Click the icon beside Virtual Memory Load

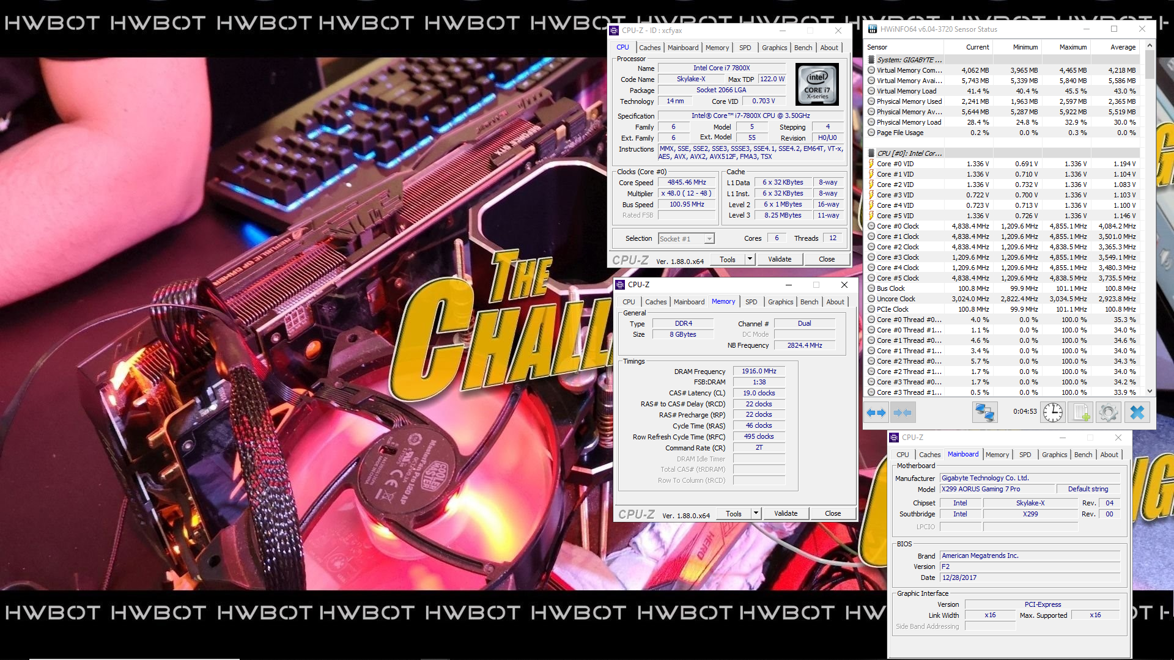coord(871,91)
